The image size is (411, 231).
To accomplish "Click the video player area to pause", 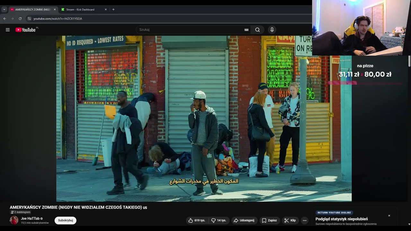I will [204, 119].
